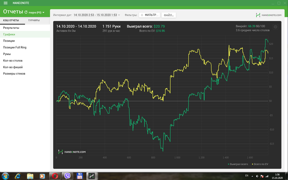The height and width of the screenshot is (180, 288).
Task: Open the Кол-во фишей report
Action: 25,67
